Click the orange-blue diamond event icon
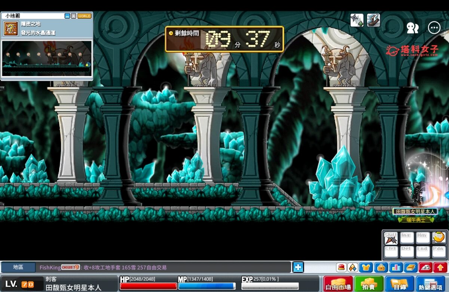The width and height of the screenshot is (449, 292). [353, 268]
